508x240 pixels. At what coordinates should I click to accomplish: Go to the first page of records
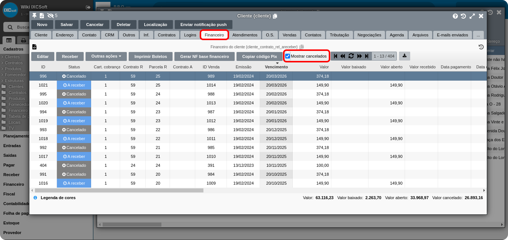pyautogui.click(x=335, y=56)
